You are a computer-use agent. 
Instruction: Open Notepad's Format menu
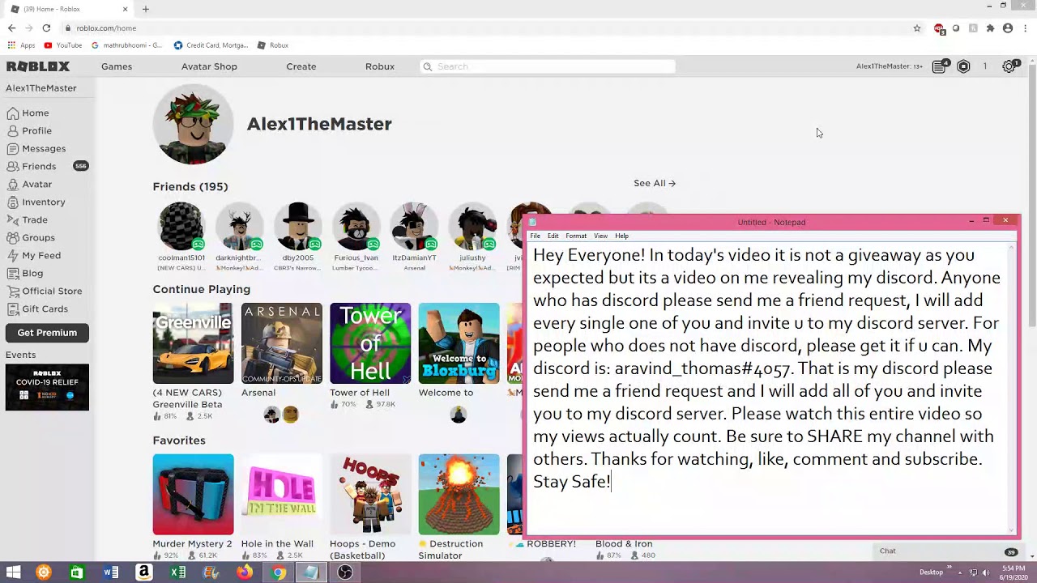pyautogui.click(x=576, y=236)
